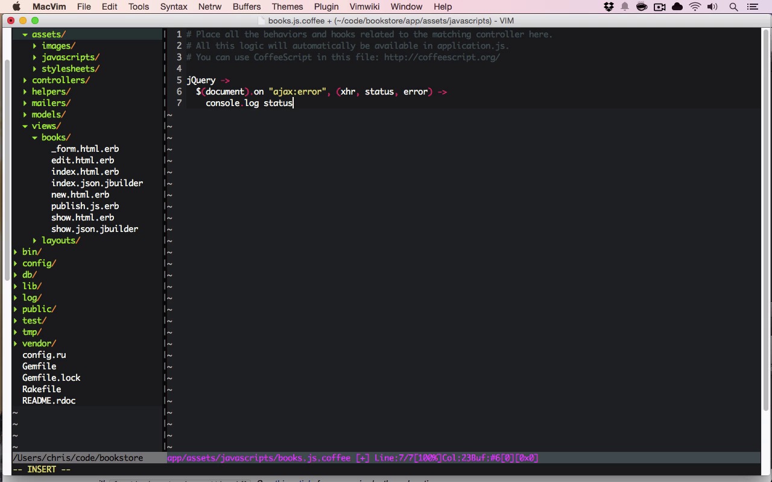This screenshot has height=482, width=772.
Task: Open README.rdoc in the tree
Action: coord(49,401)
